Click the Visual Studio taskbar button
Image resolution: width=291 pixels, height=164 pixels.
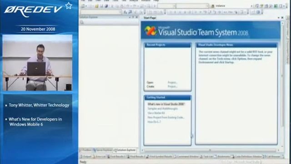coord(241,162)
